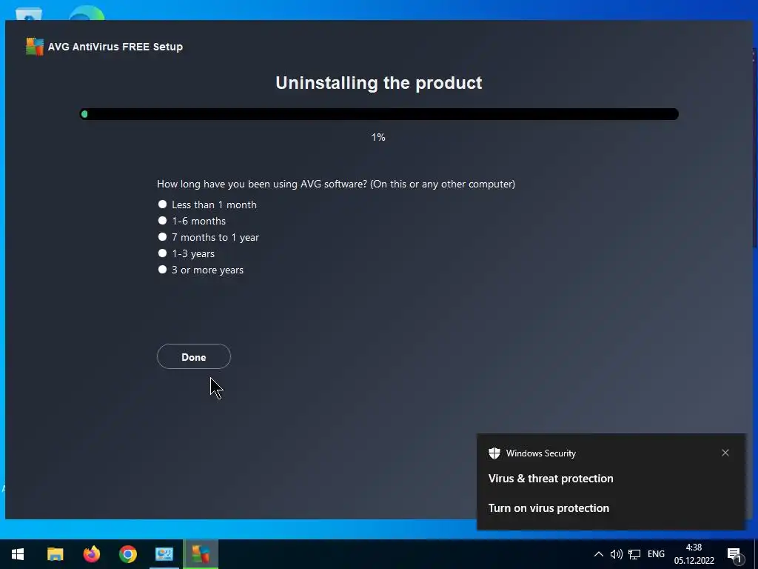Viewport: 758px width, 569px height.
Task: Open the Control Panel taskbar icon
Action: (164, 554)
